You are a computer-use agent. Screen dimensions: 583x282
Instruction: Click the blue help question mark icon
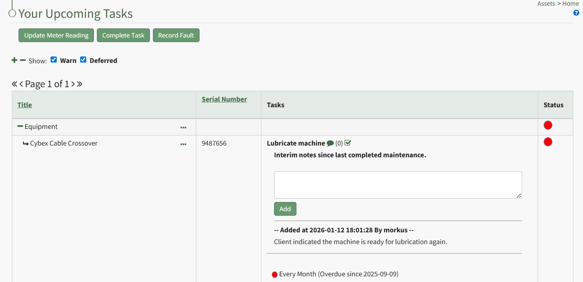point(576,13)
